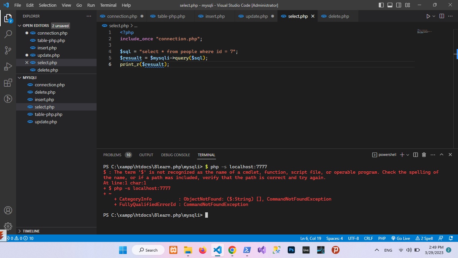Close select.php in Open Editors list
Screen dimensions: 458x258
pos(27,62)
